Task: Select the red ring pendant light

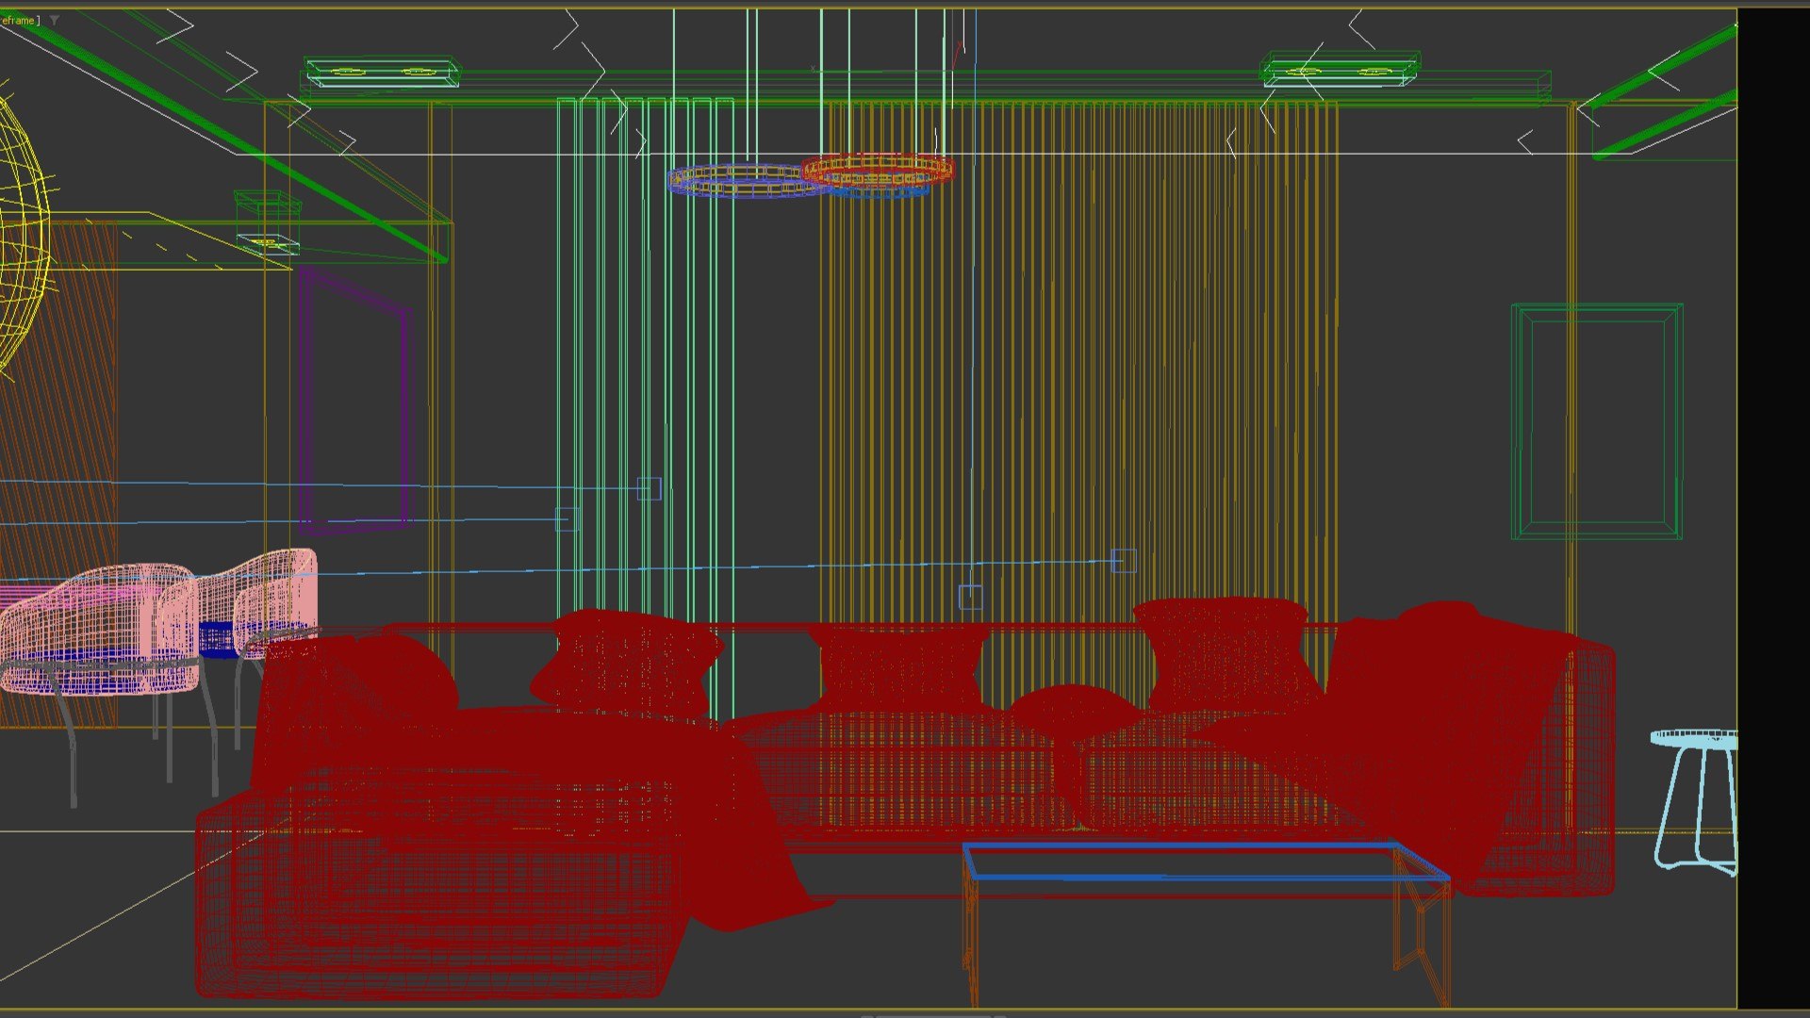Action: [x=878, y=171]
